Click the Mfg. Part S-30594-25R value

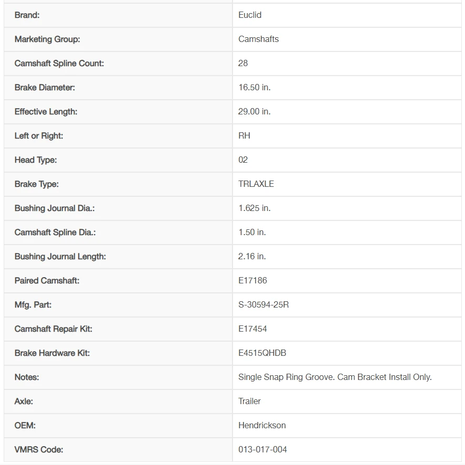coord(263,304)
